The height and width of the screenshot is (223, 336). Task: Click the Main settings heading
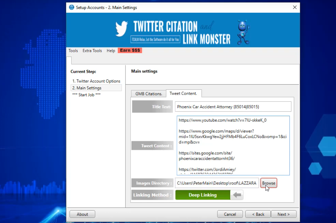[x=144, y=71]
